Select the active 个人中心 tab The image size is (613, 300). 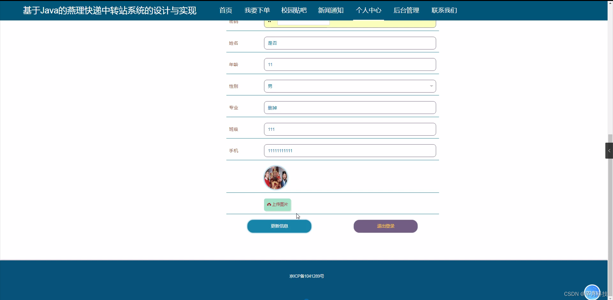[368, 10]
